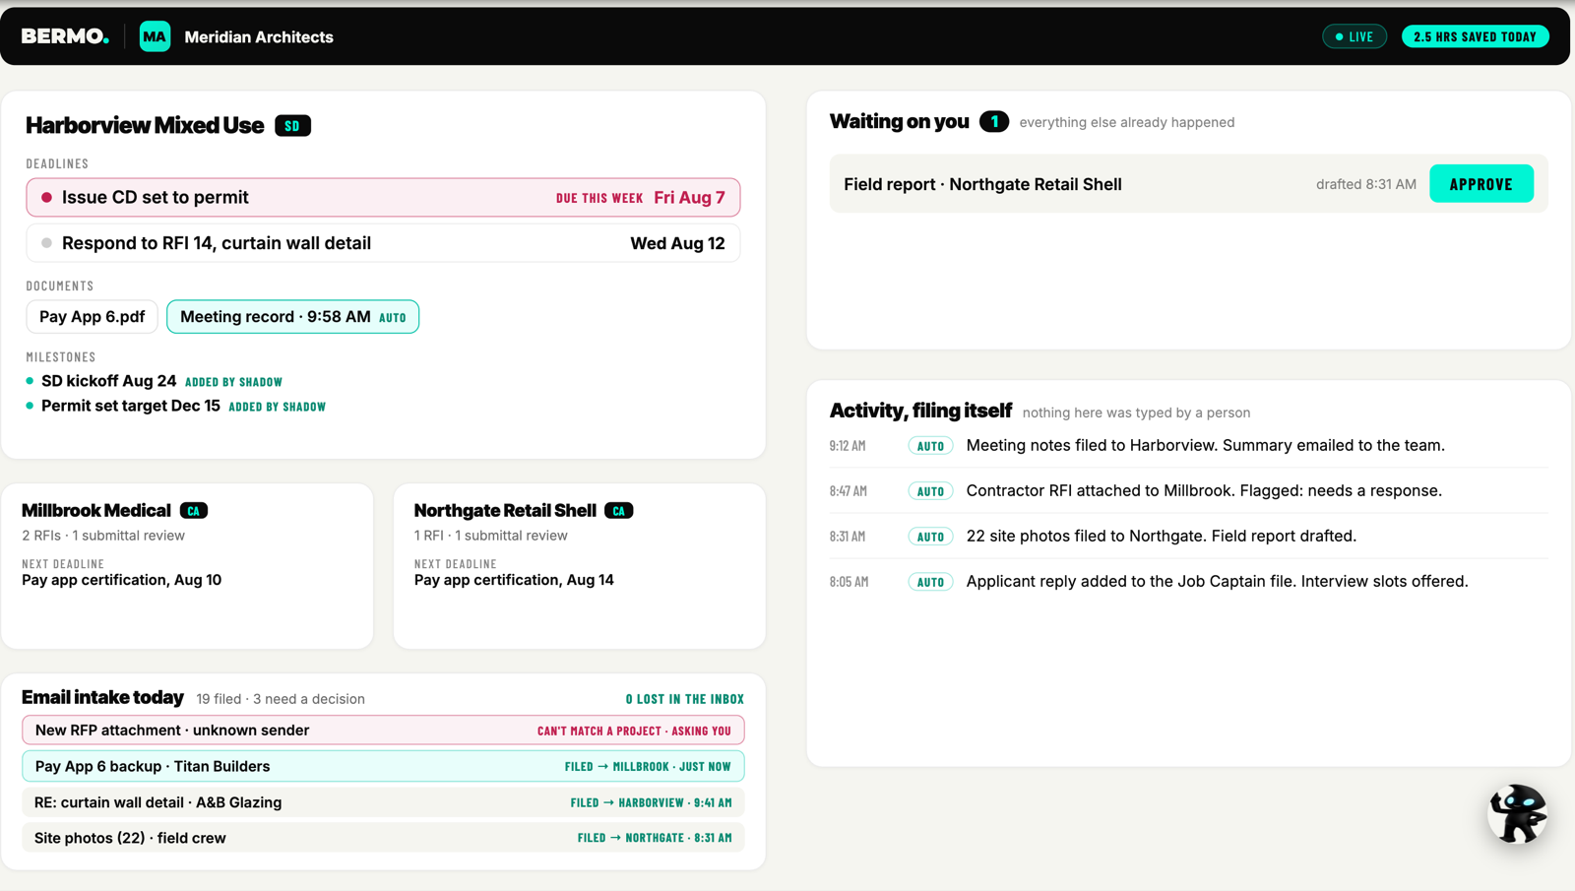Click the gray dot on Respond to RFI 14

tap(46, 243)
